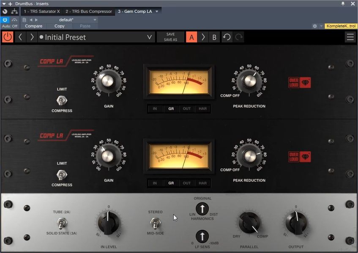
Task: Open the gear settings icon
Action: click(x=314, y=26)
